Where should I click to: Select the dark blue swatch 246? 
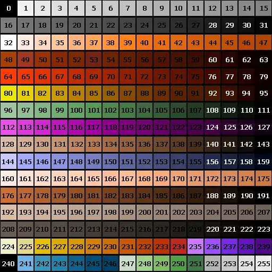coord(110,263)
